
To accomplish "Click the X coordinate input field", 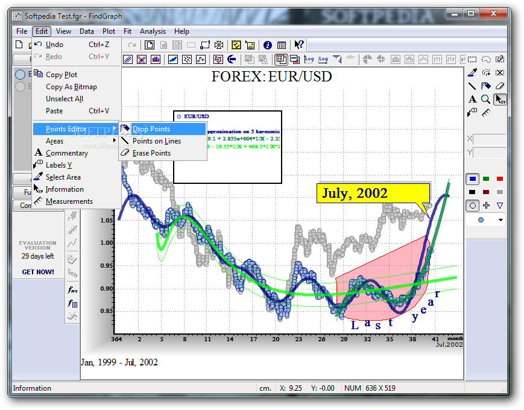I will (x=489, y=139).
